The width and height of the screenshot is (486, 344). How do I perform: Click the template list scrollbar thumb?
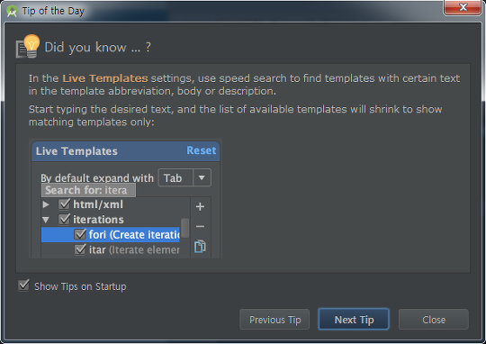pyautogui.click(x=185, y=228)
